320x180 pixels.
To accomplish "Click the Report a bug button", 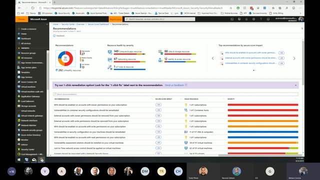I will [115, 19].
